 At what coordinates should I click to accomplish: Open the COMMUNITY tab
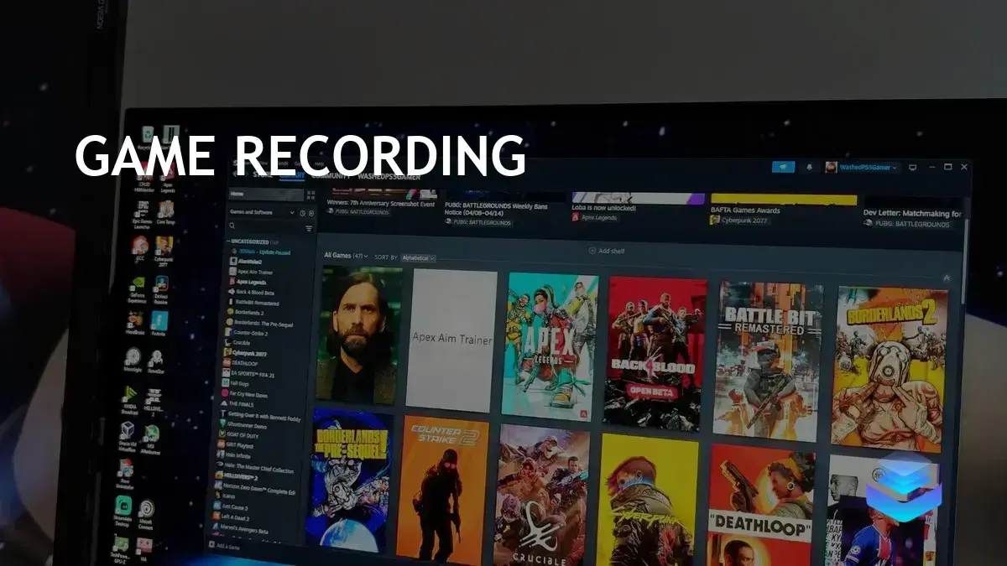331,176
